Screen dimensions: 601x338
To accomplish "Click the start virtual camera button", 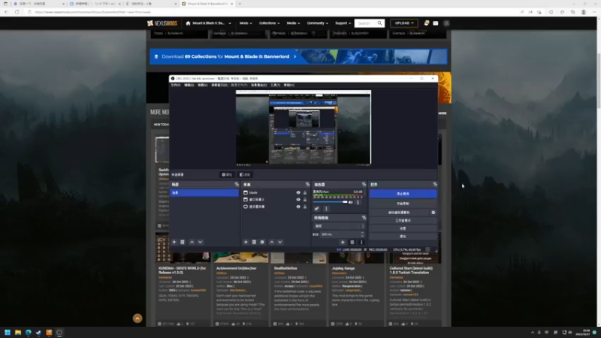I will pyautogui.click(x=399, y=213).
